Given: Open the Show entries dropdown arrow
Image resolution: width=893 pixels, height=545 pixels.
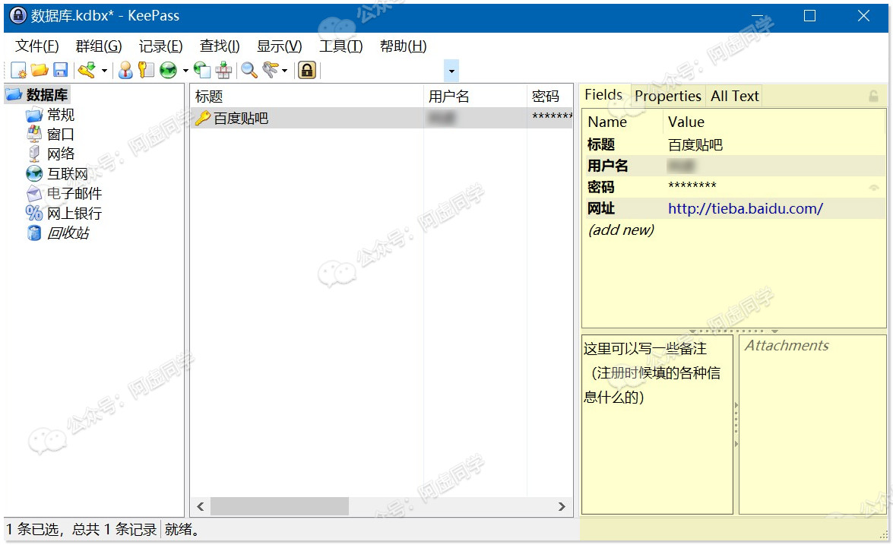Looking at the screenshot, I should coord(285,71).
